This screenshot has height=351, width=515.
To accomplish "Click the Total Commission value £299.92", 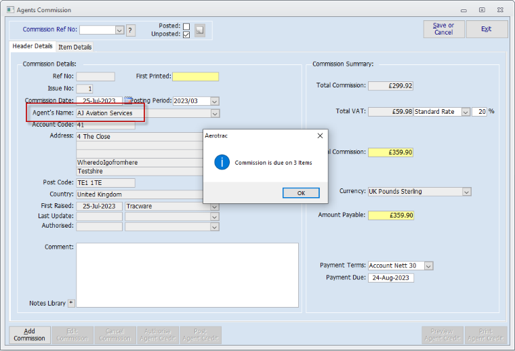I will pos(390,86).
